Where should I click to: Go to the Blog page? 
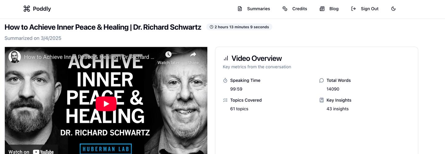[x=334, y=9]
